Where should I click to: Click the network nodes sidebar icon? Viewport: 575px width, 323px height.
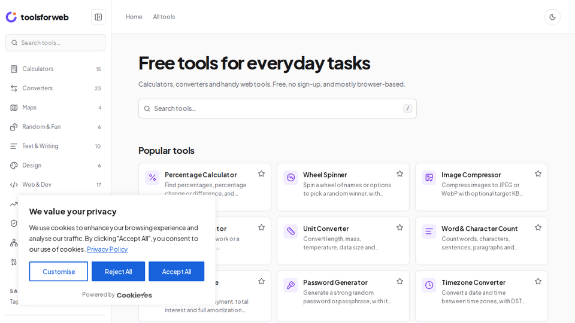click(x=14, y=243)
